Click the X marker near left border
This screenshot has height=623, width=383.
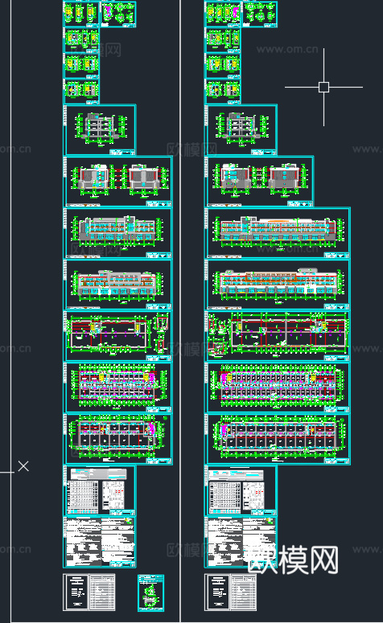(23, 466)
